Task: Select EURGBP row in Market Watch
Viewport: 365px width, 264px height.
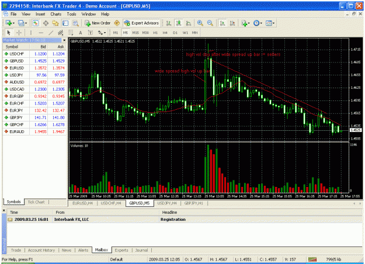Action: (34, 96)
